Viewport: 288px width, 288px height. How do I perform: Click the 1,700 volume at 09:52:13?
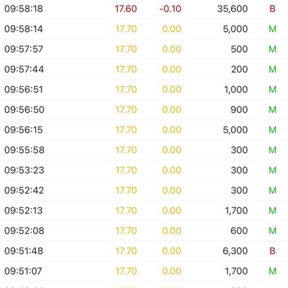click(236, 211)
